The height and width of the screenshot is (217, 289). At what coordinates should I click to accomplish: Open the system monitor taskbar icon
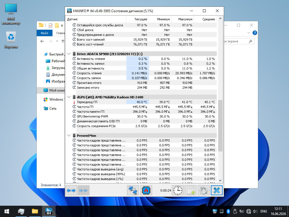pyautogui.click(x=21, y=211)
